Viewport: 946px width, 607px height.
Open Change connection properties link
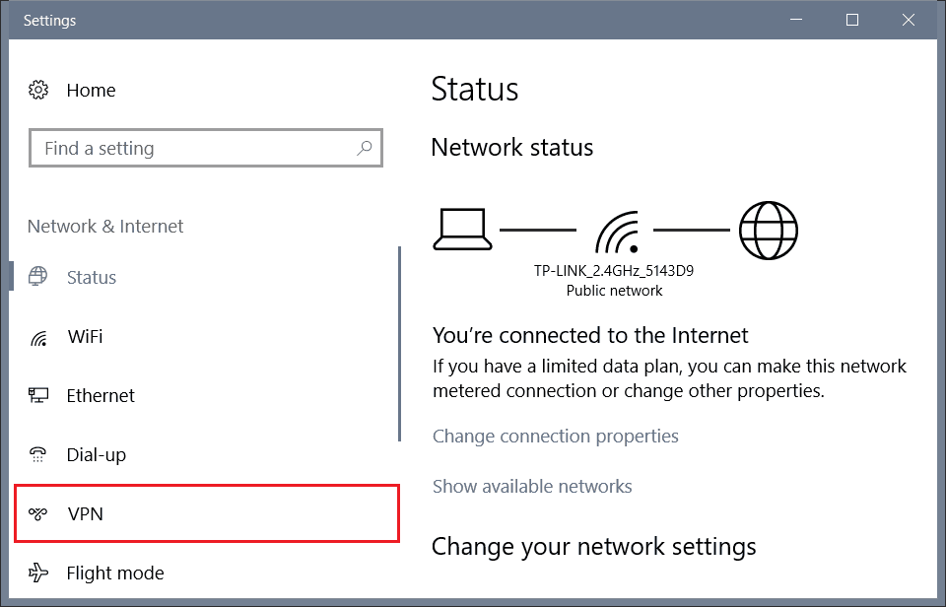(556, 436)
